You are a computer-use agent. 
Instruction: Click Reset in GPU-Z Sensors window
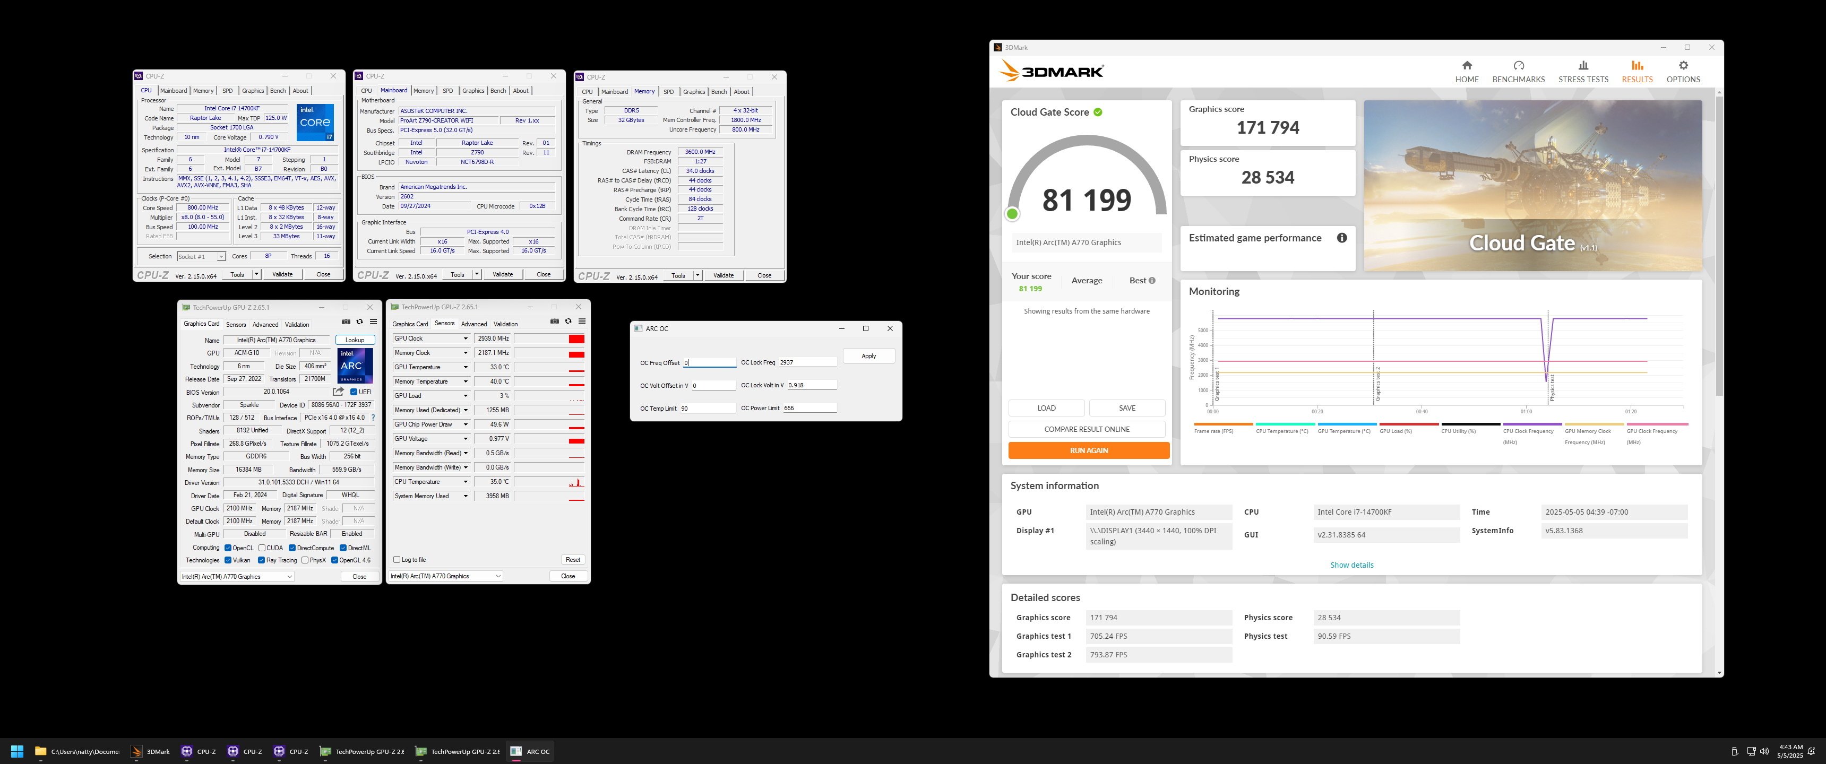coord(573,560)
